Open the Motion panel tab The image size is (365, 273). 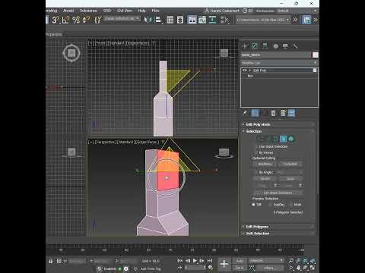[276, 46]
